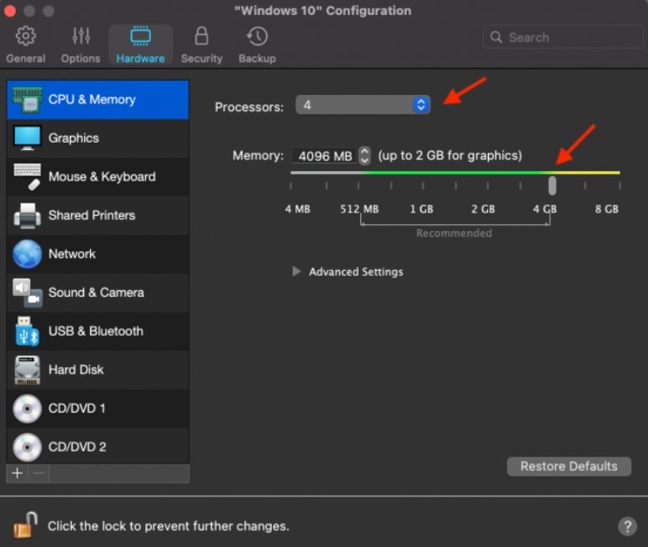648x547 pixels.
Task: Select Network in the hardware list
Action: [98, 253]
